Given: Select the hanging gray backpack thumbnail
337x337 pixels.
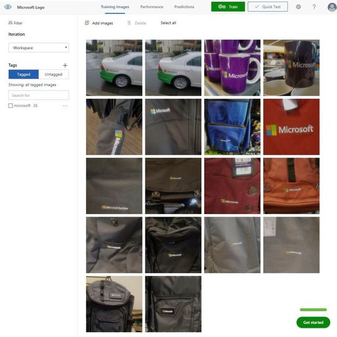Looking at the screenshot, I should 114,304.
